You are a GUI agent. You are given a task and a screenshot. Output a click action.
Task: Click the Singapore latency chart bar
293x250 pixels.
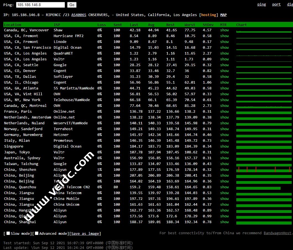coord(264,147)
